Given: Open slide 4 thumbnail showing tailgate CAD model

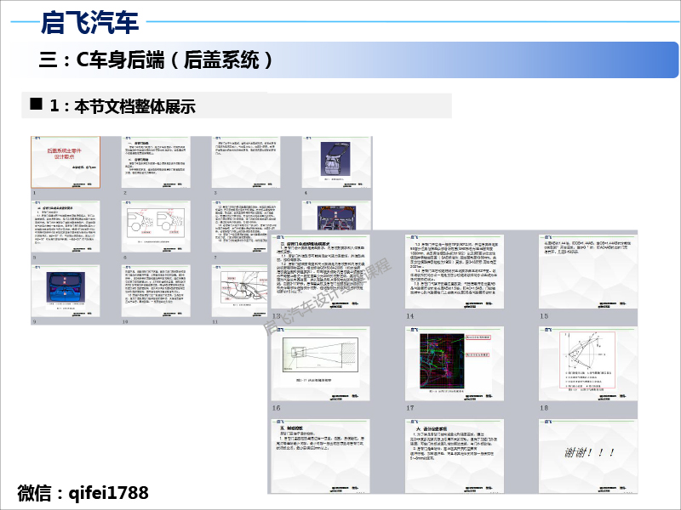Looking at the screenshot, I should coord(336,162).
